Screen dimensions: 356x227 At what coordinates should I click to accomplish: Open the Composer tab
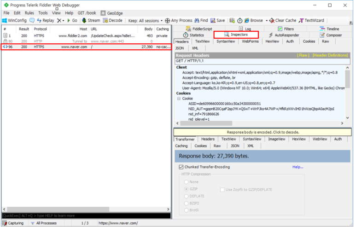[331, 35]
